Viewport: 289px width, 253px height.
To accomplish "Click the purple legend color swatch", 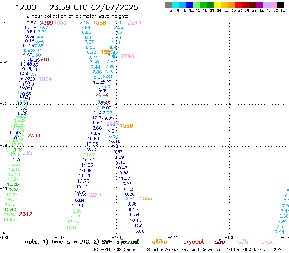I will coord(259,5).
